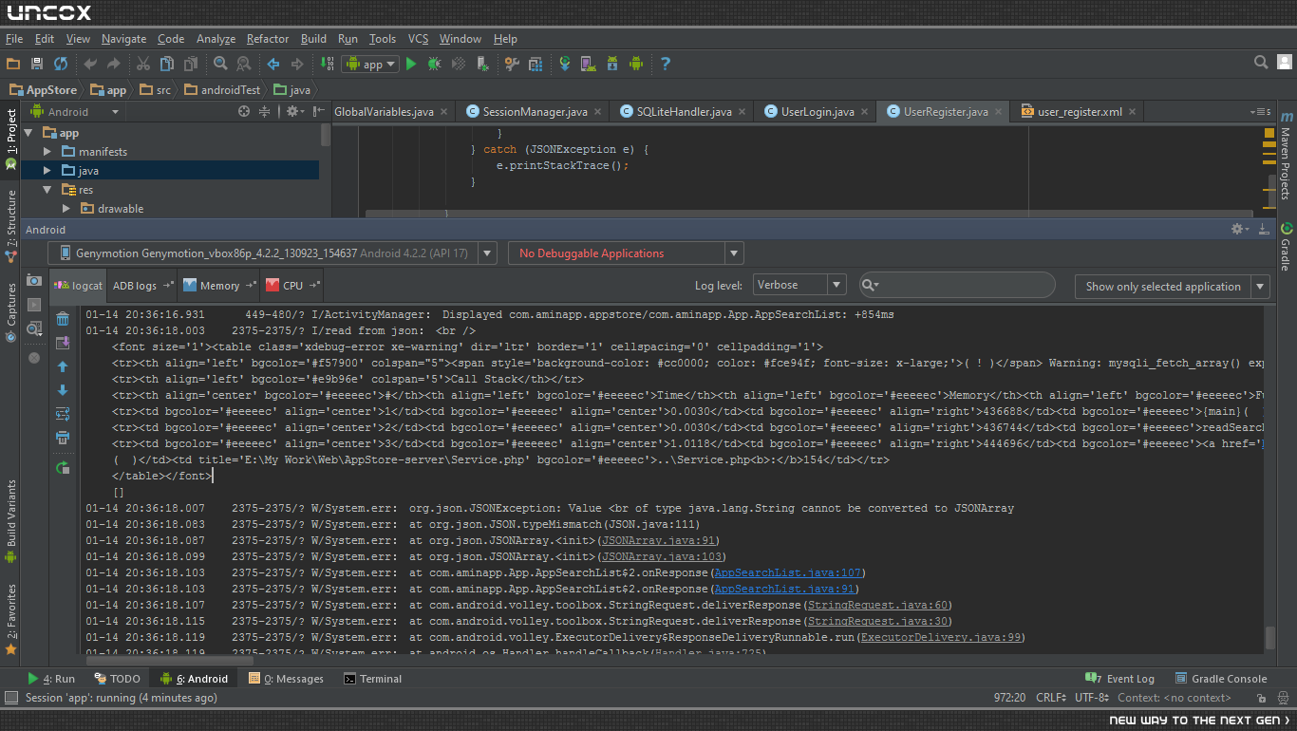The height and width of the screenshot is (731, 1297).
Task: Open StringRequest.java:60 stack trace link
Action: 877,605
